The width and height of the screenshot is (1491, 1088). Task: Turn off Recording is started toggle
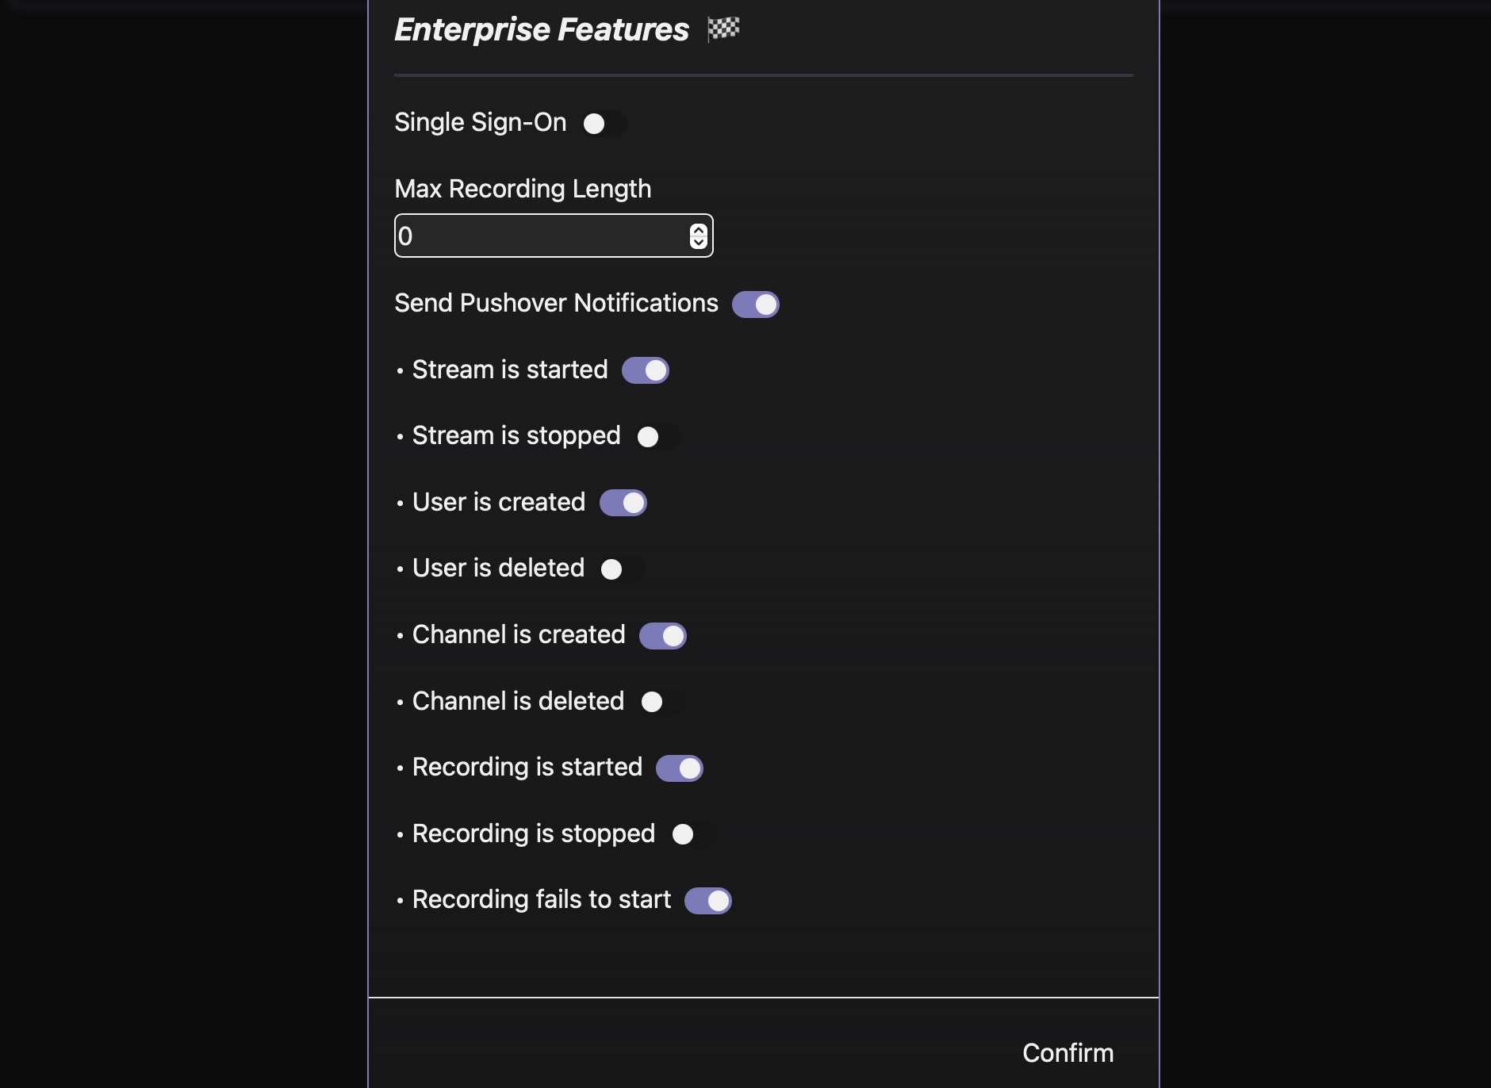pos(679,768)
